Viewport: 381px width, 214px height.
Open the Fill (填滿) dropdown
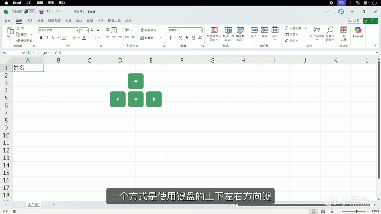tap(291, 34)
